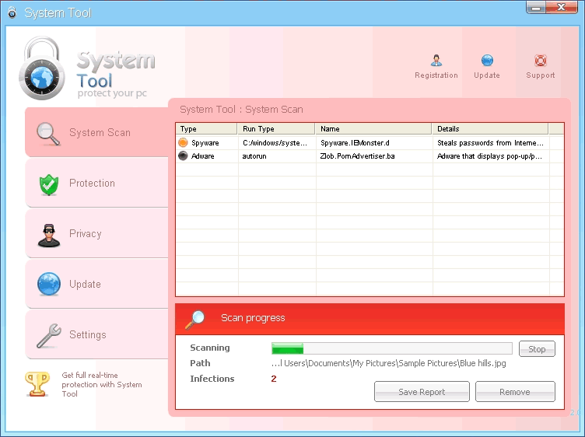Click the Privacy spy icon
Viewport: 585px width, 437px height.
click(49, 234)
